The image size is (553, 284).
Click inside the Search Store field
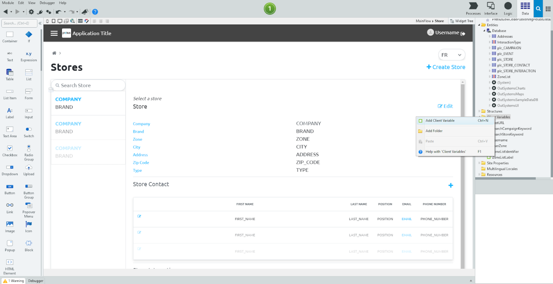pyautogui.click(x=88, y=85)
